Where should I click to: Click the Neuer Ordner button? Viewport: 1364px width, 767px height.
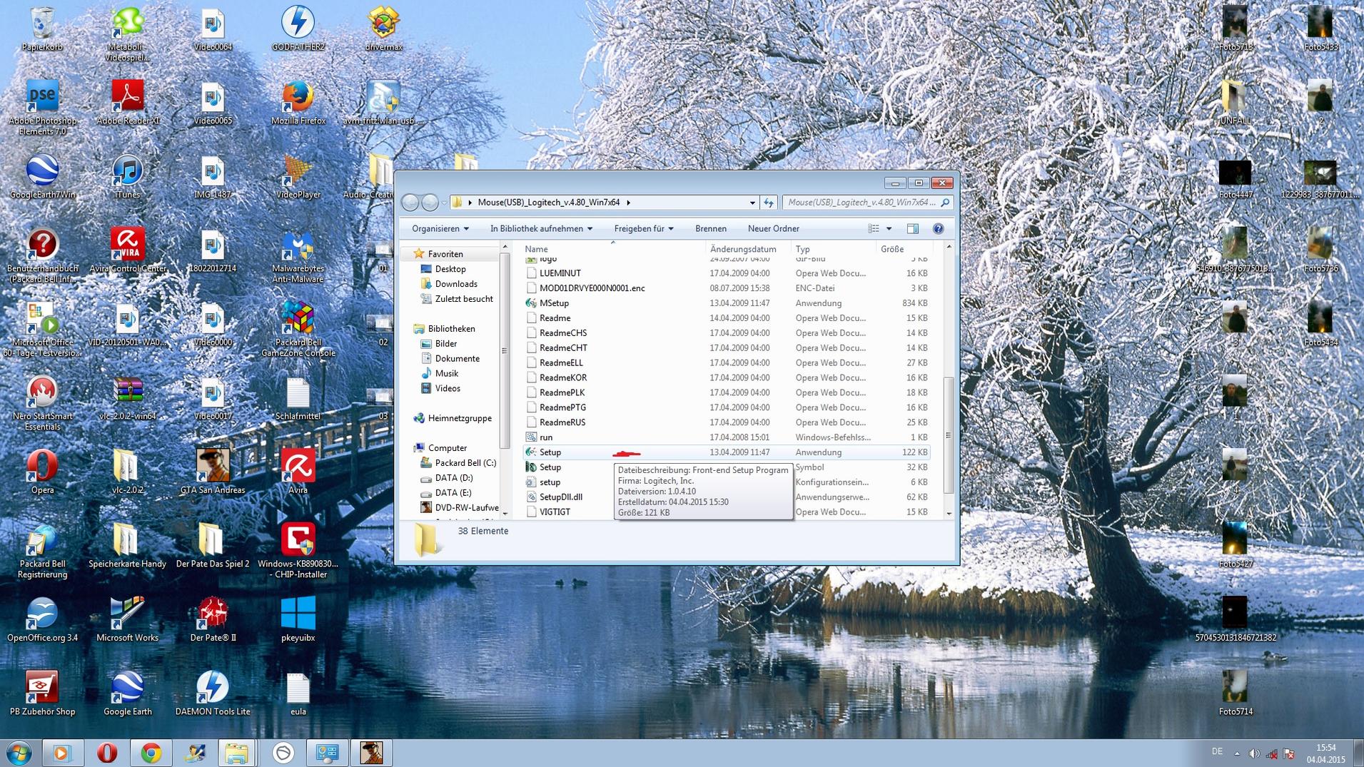773,228
